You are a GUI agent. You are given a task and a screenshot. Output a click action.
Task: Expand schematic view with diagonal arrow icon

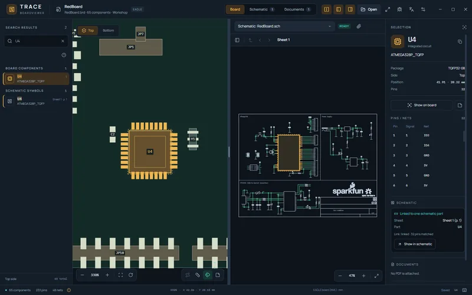(376, 276)
